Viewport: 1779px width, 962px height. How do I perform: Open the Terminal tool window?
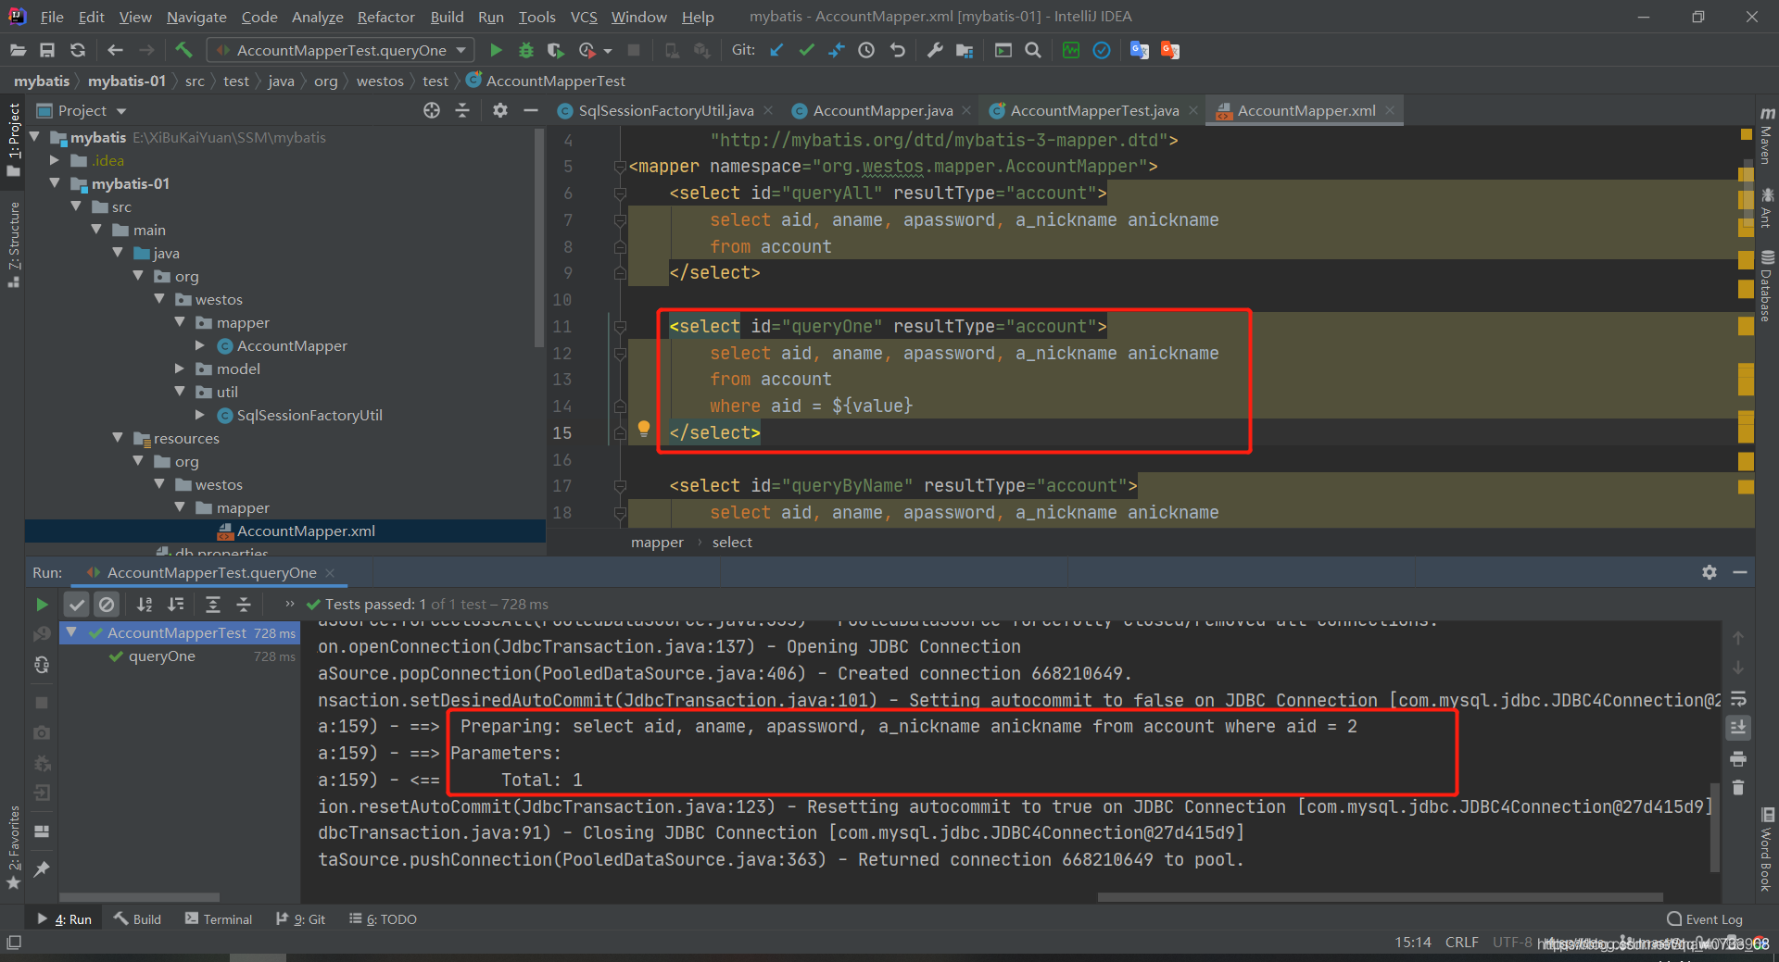point(219,919)
